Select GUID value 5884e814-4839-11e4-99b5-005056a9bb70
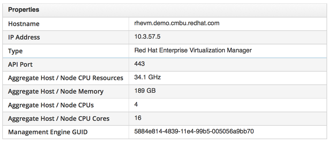 [x=194, y=131]
